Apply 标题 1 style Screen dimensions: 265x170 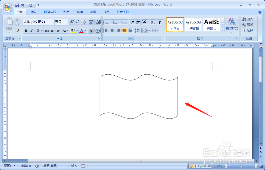(x=211, y=25)
